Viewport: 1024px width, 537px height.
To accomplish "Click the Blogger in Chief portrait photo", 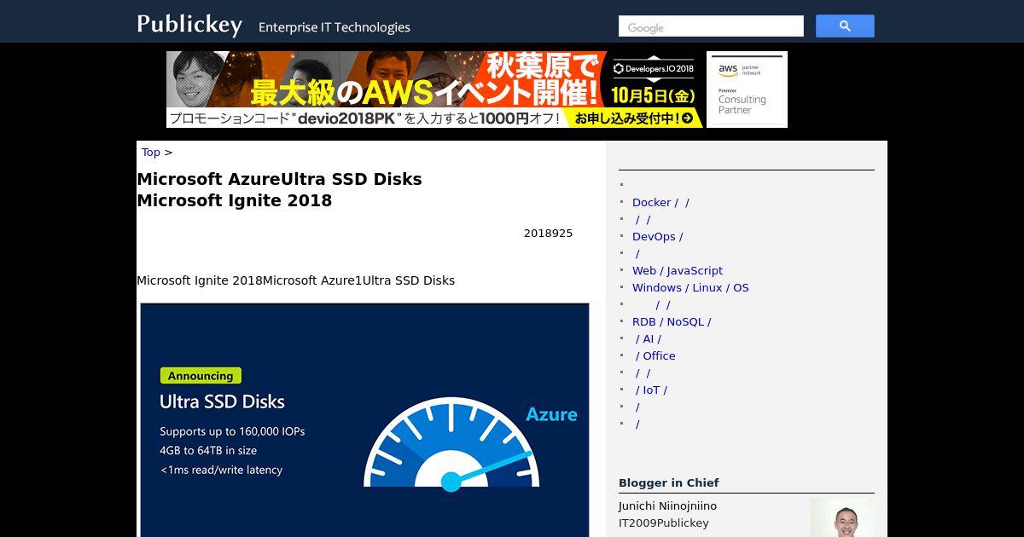I will (x=842, y=517).
